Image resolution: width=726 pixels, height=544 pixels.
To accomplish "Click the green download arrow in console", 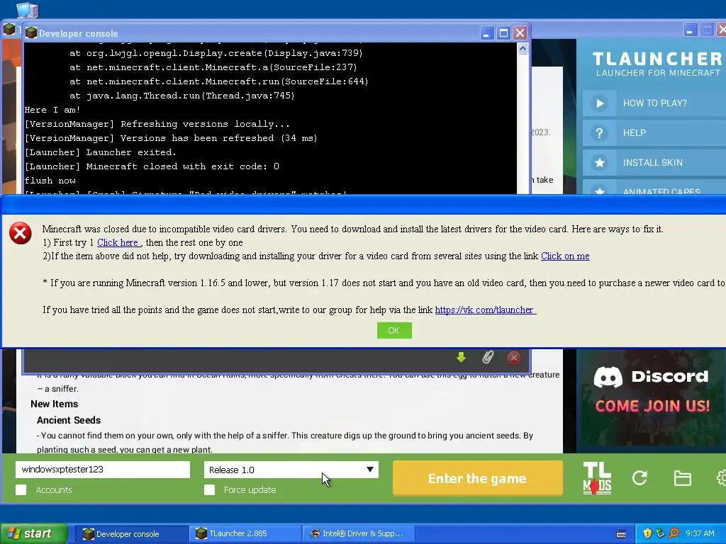I will [x=461, y=357].
